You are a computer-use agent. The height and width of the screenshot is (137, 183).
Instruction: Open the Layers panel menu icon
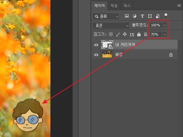point(179,5)
